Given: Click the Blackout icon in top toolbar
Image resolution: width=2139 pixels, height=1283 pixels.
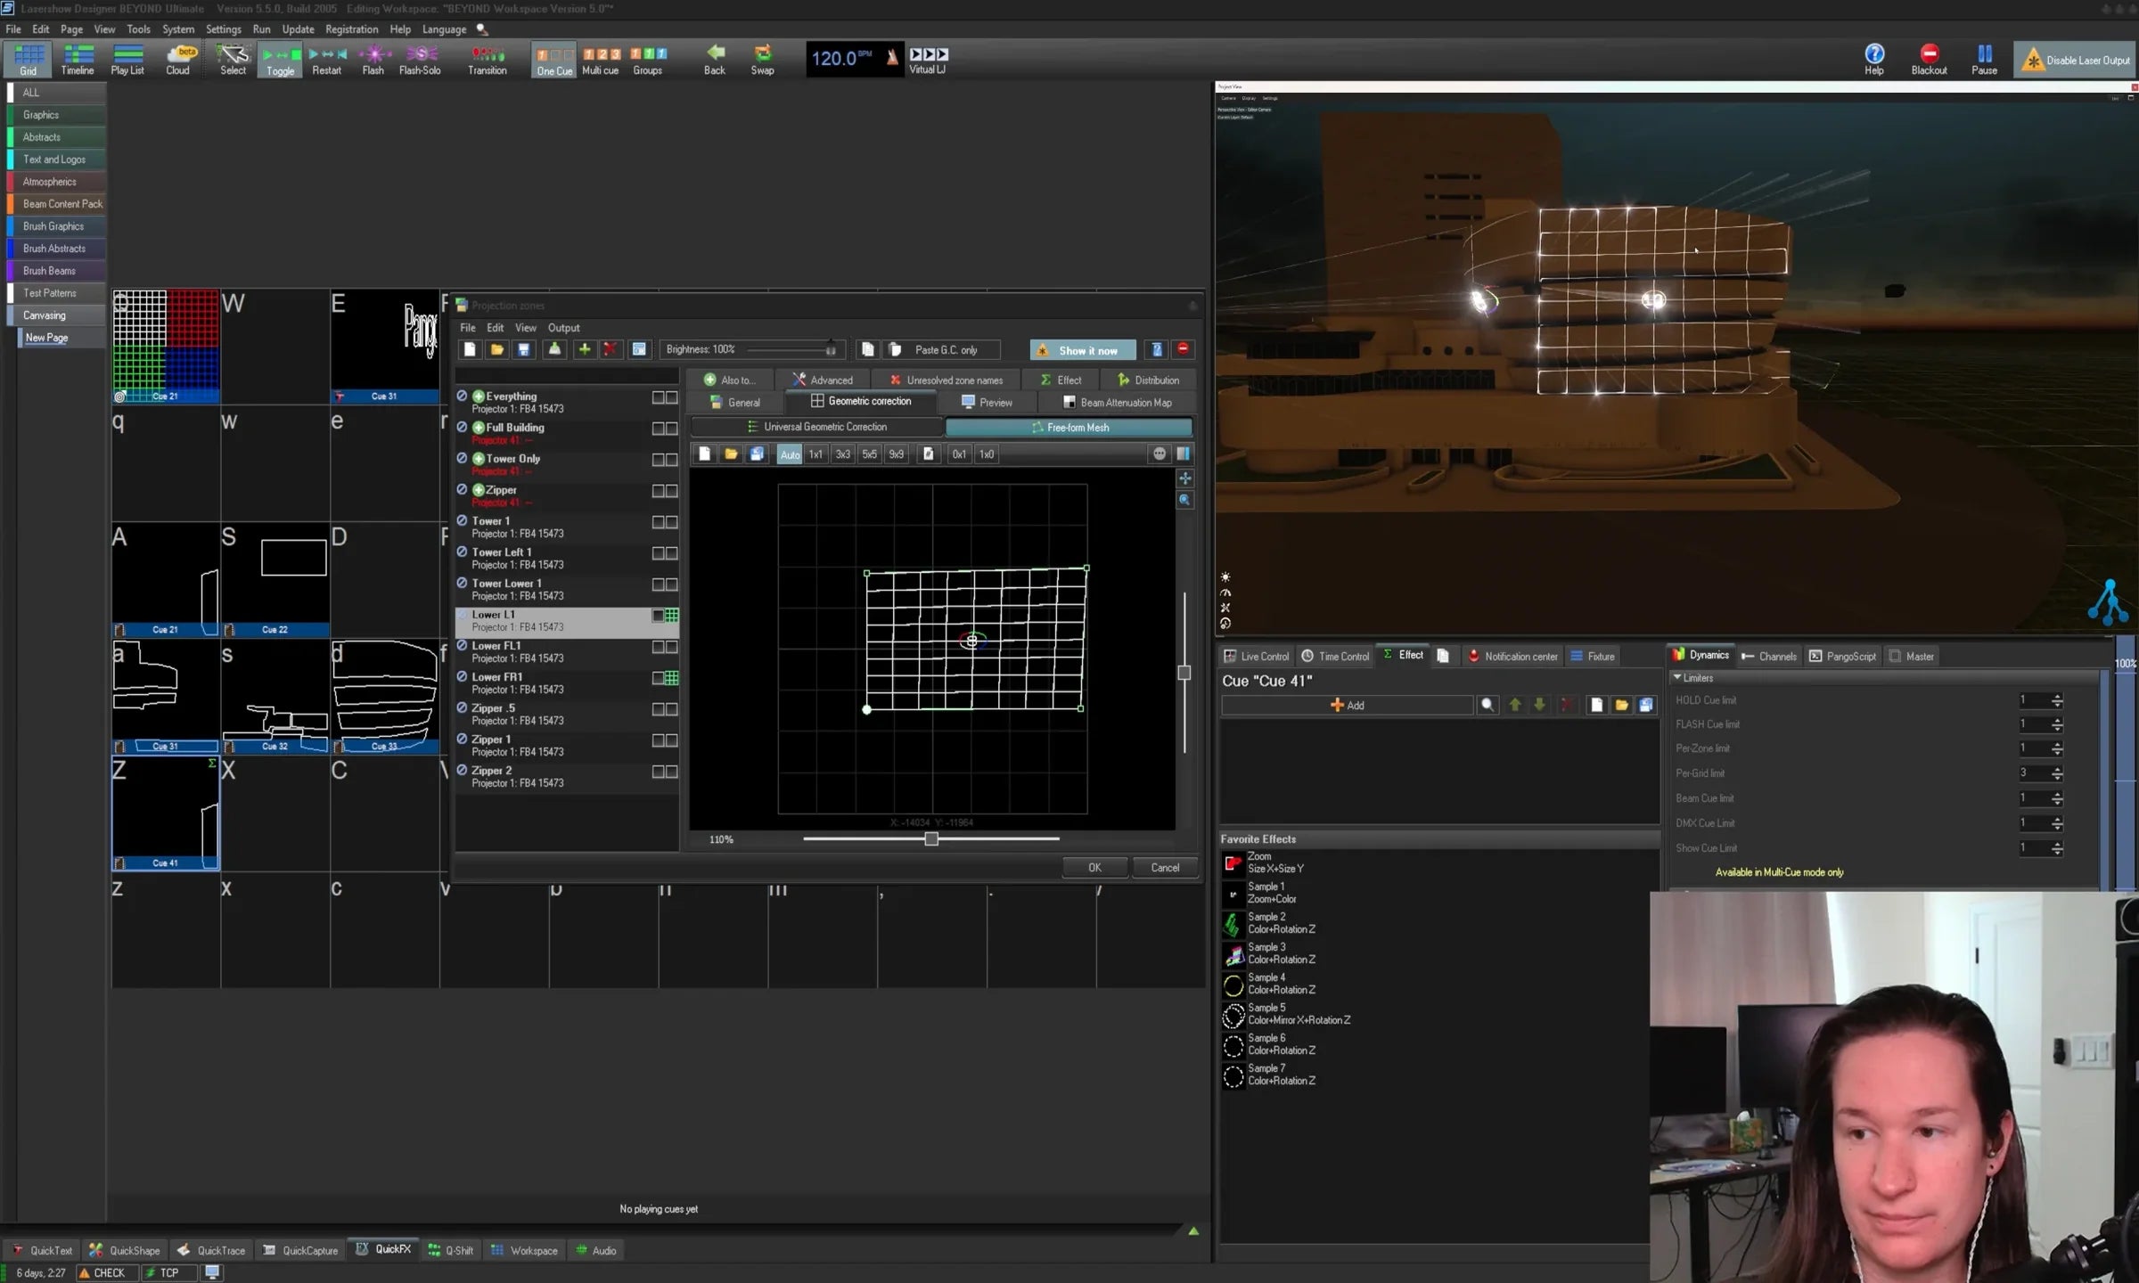Looking at the screenshot, I should (x=1929, y=53).
